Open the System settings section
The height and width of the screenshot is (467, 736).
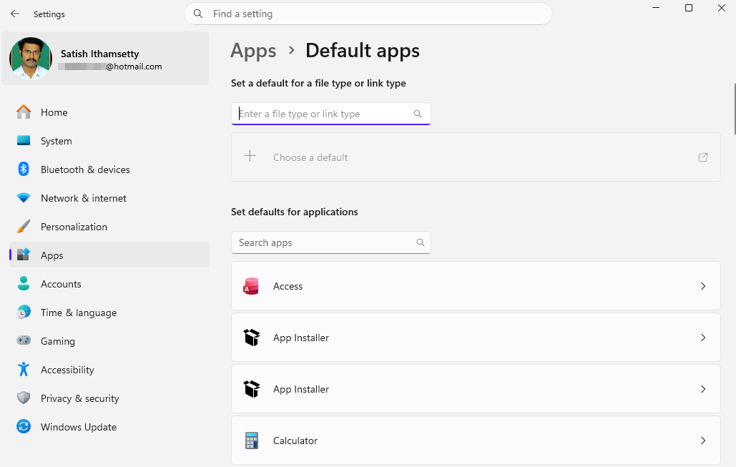pos(109,141)
